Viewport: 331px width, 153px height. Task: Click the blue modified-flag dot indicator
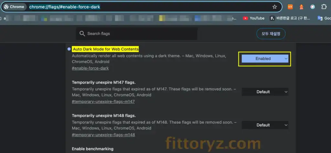(x=69, y=49)
